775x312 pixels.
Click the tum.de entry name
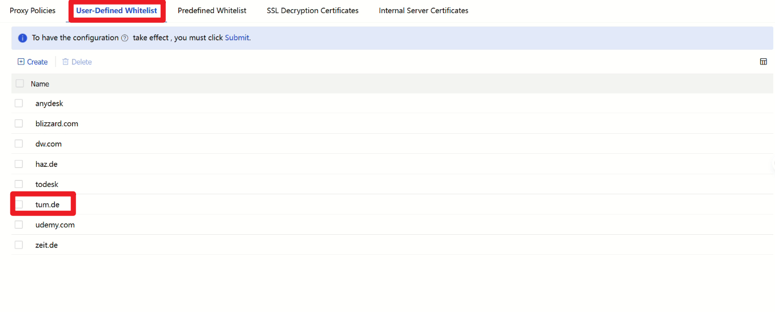tap(47, 205)
